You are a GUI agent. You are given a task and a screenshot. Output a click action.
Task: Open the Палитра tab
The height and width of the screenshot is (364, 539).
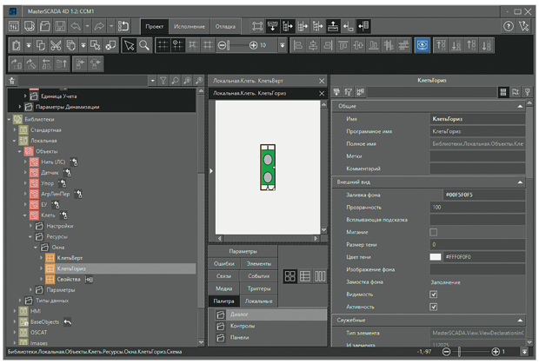(x=223, y=301)
